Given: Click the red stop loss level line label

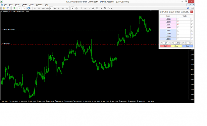Looking at the screenshot, I should click(x=6, y=44).
